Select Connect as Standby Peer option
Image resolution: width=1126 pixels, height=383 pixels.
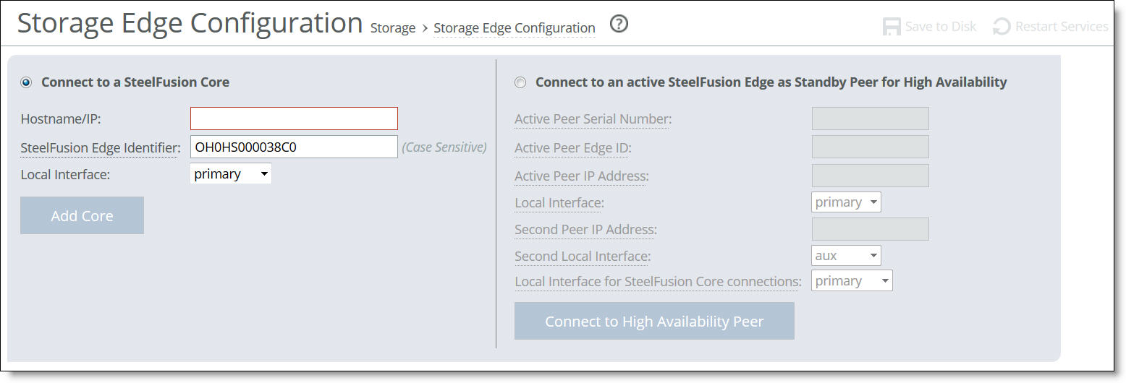(x=520, y=82)
